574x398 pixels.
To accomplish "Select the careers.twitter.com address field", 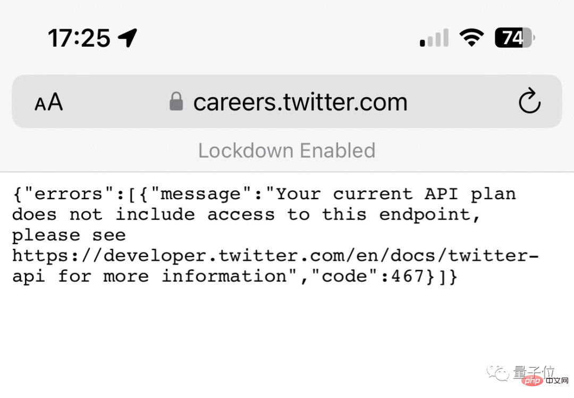I will pos(286,101).
